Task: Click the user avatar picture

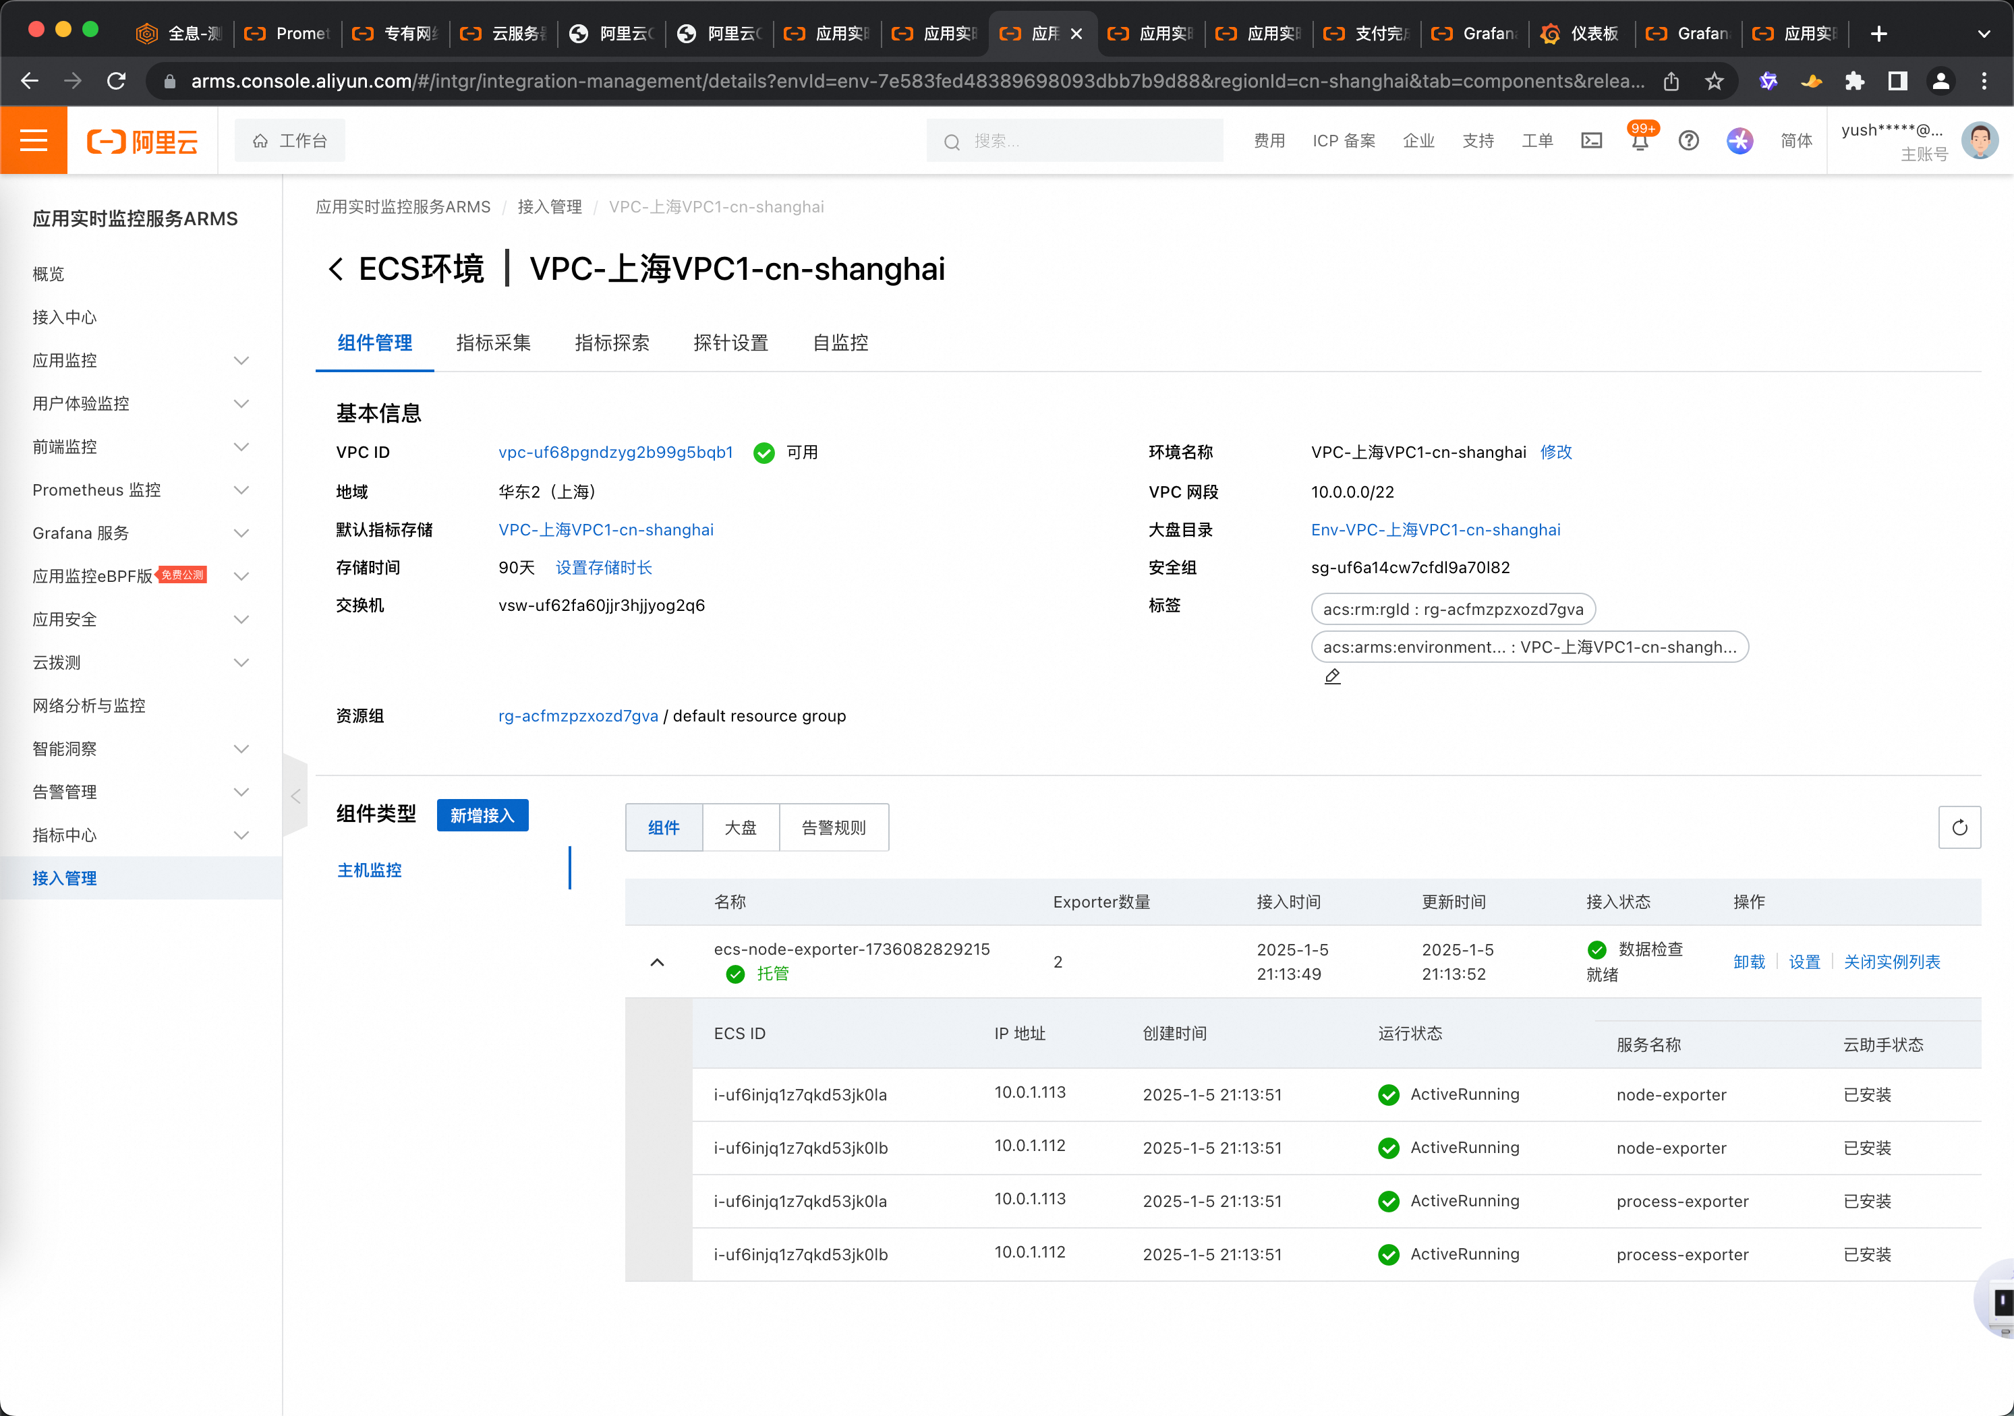Action: (1979, 140)
